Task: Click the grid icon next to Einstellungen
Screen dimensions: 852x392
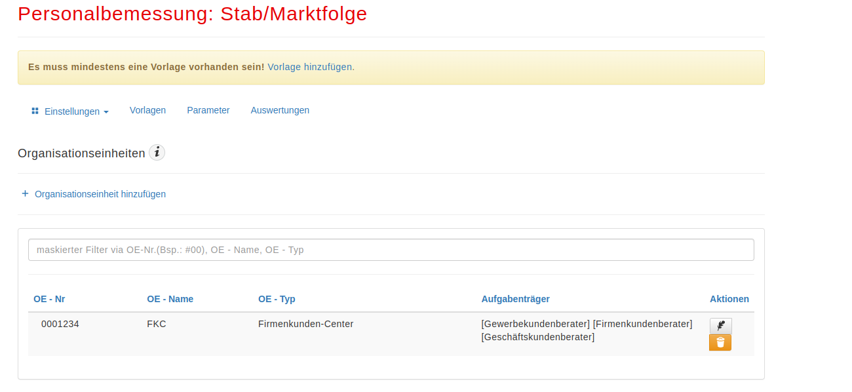Action: pos(35,111)
